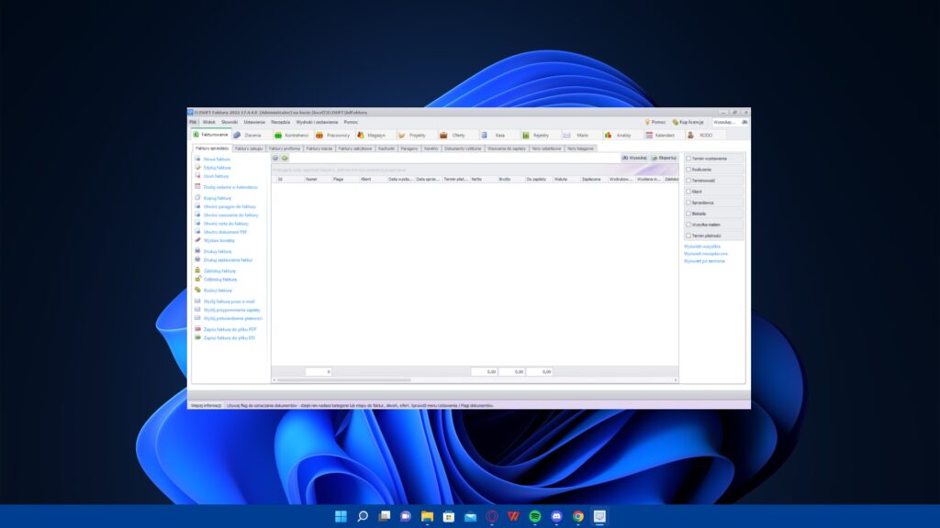Open the Faktury zakupu tab
This screenshot has height=528, width=940.
coord(249,148)
